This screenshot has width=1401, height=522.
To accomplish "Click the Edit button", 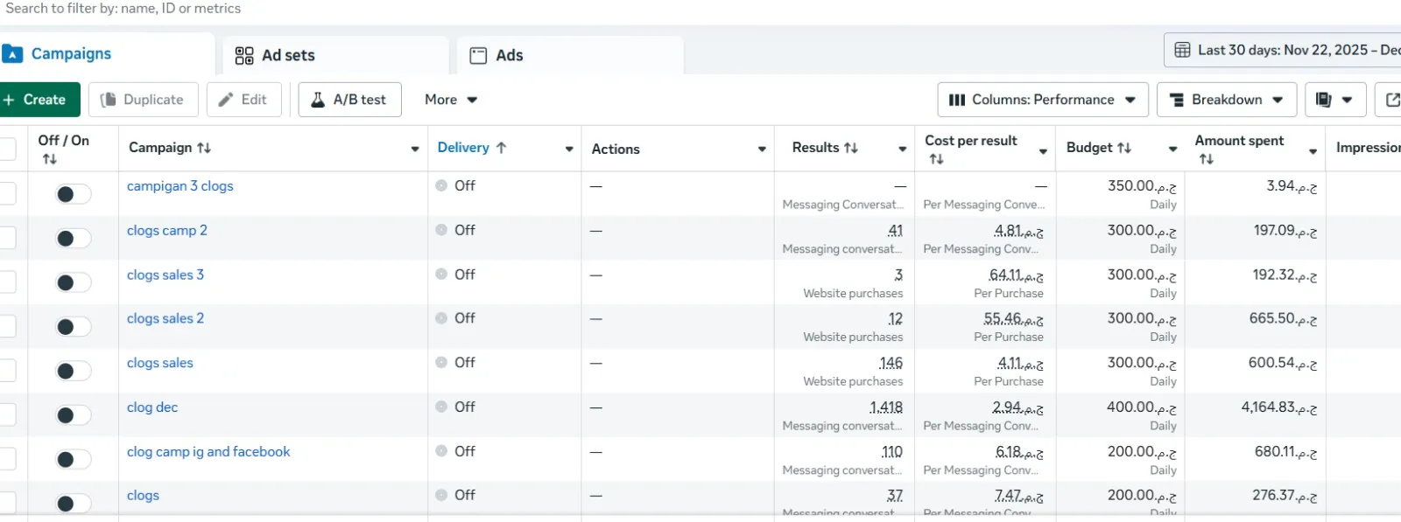I will (x=243, y=100).
